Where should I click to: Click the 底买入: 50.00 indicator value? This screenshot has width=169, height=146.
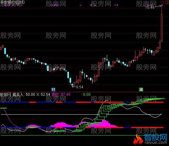coord(24,95)
